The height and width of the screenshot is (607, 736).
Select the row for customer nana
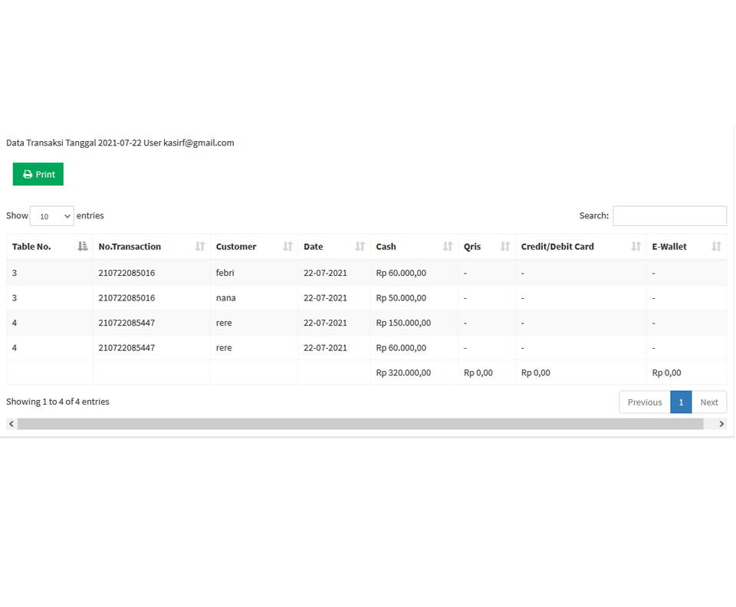(226, 298)
